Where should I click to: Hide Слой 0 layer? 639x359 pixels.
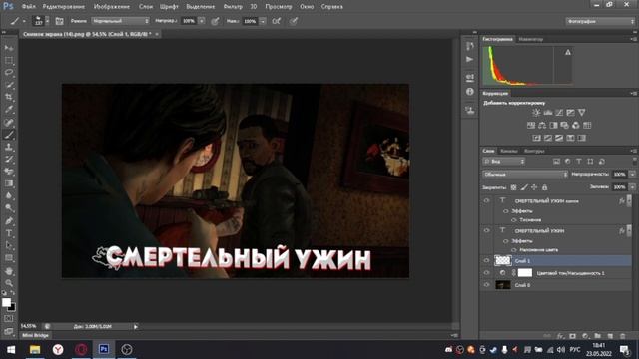[486, 285]
